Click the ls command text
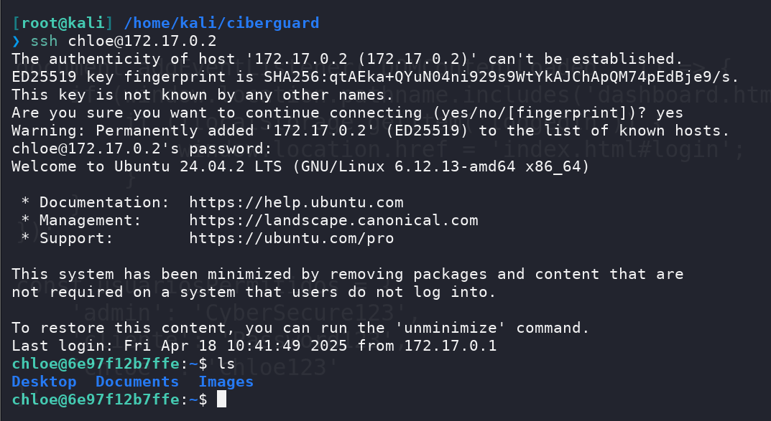Viewport: 771px width, 421px height. [226, 364]
